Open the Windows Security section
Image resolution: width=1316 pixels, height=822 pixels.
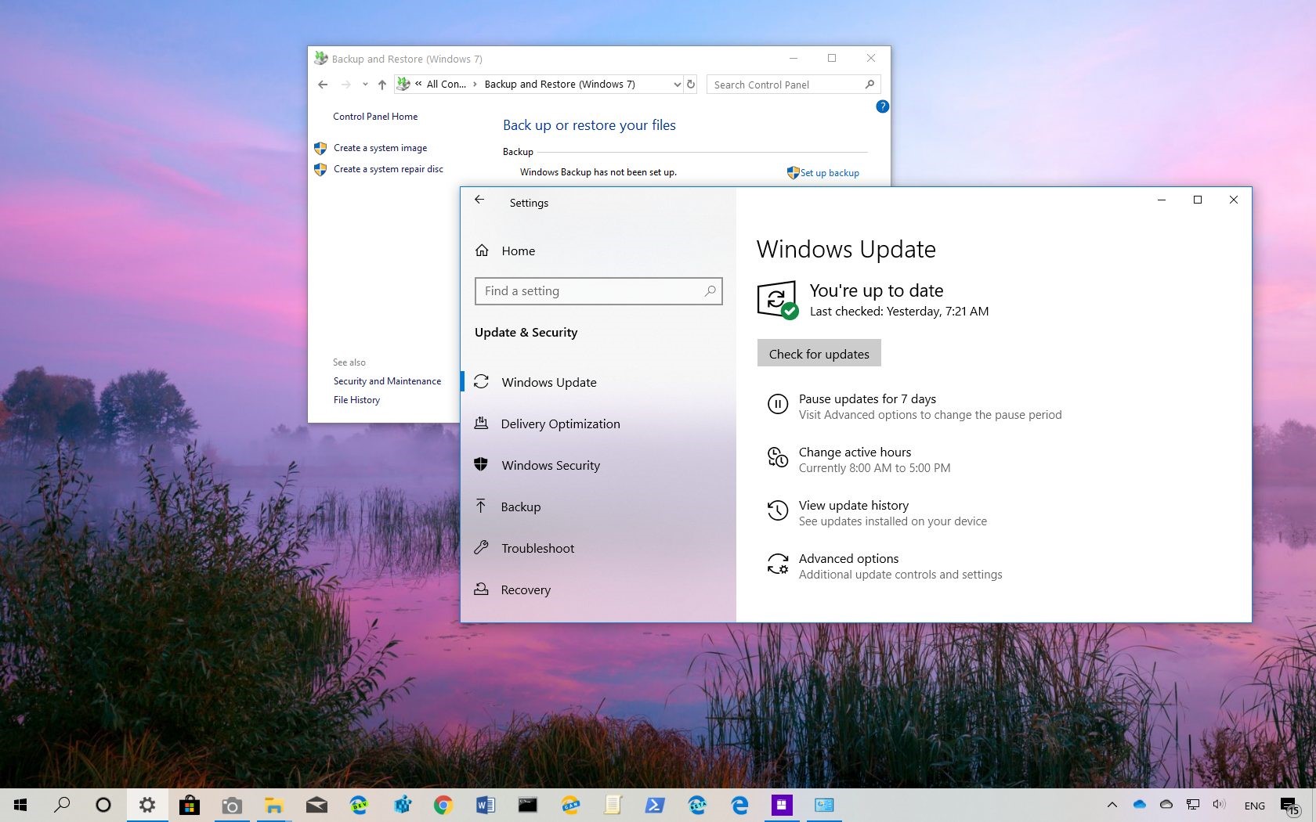pos(551,465)
